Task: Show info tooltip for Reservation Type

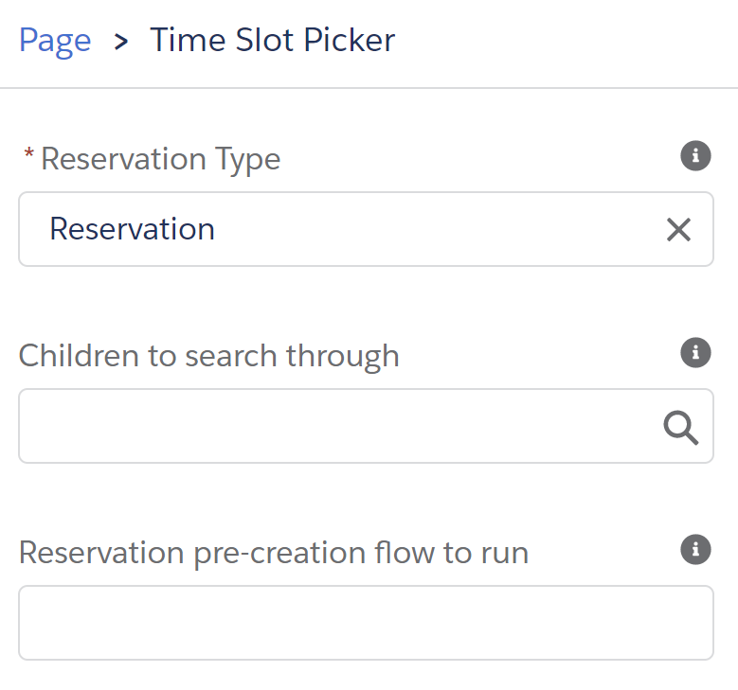Action: pyautogui.click(x=695, y=156)
